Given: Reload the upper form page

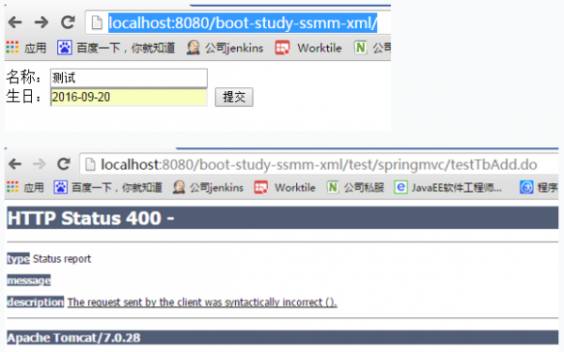Looking at the screenshot, I should click(68, 23).
